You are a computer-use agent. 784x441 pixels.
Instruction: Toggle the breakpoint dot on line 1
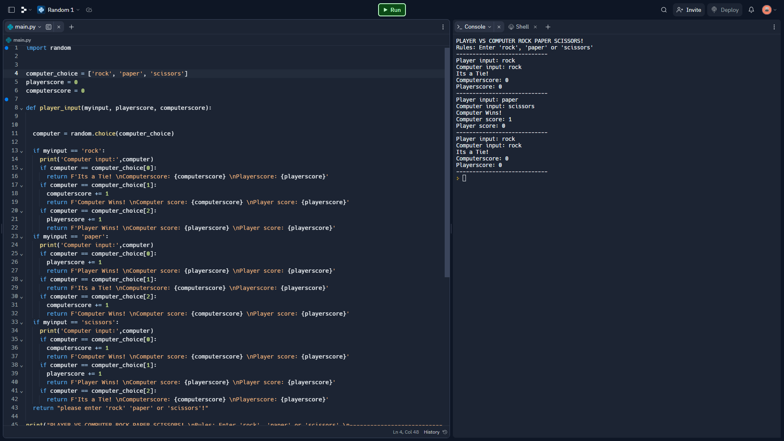[x=7, y=48]
